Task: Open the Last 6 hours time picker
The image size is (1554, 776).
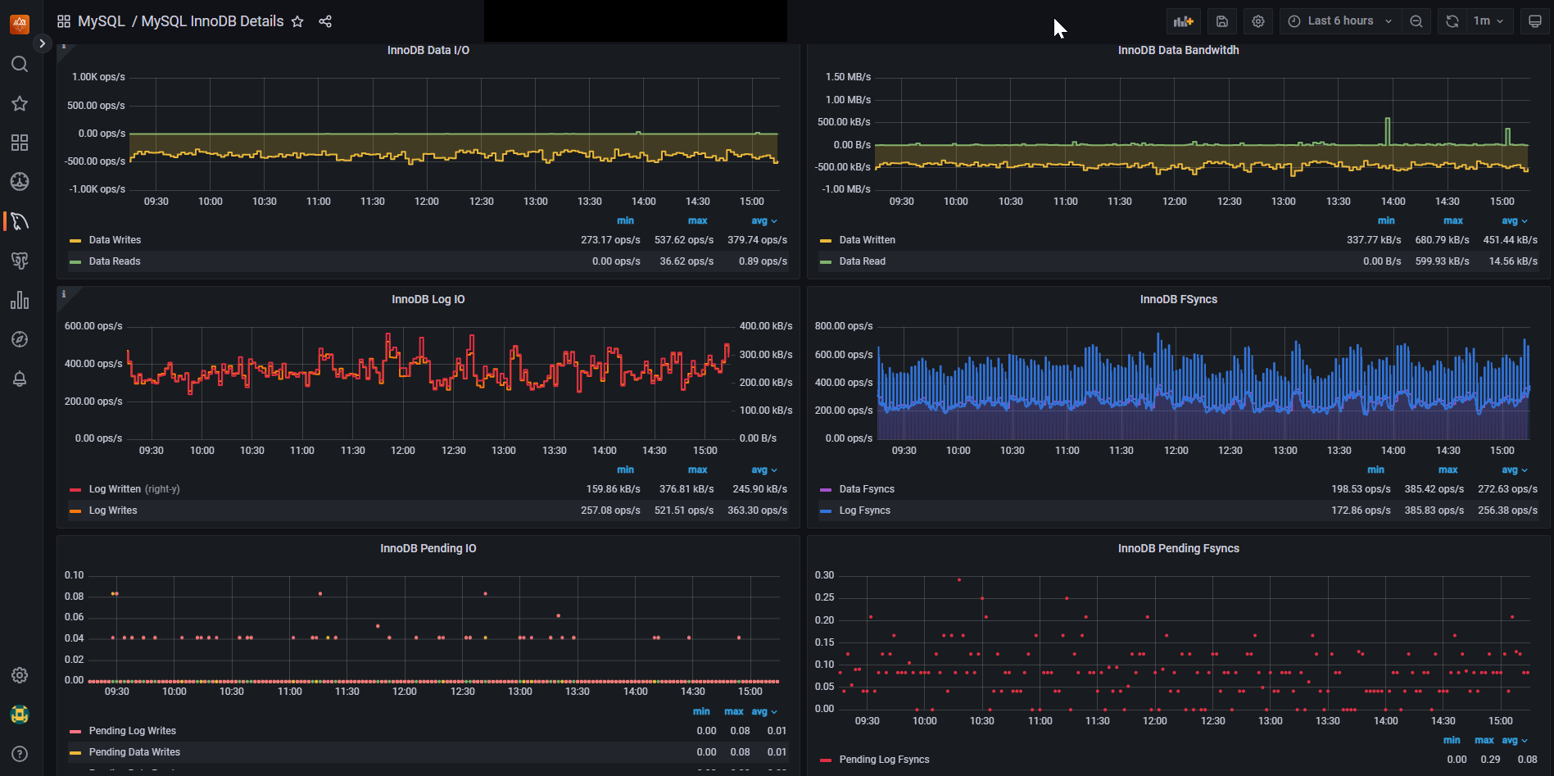Action: pos(1340,21)
